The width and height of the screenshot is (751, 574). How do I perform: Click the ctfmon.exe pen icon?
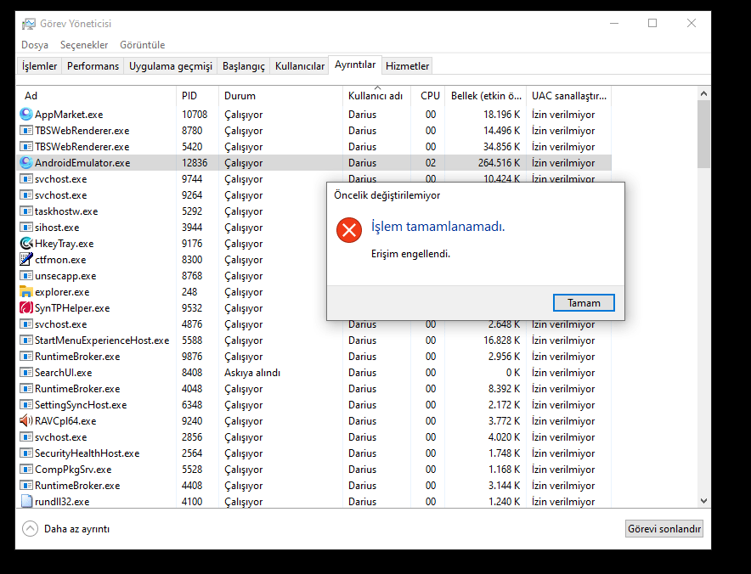[x=25, y=260]
